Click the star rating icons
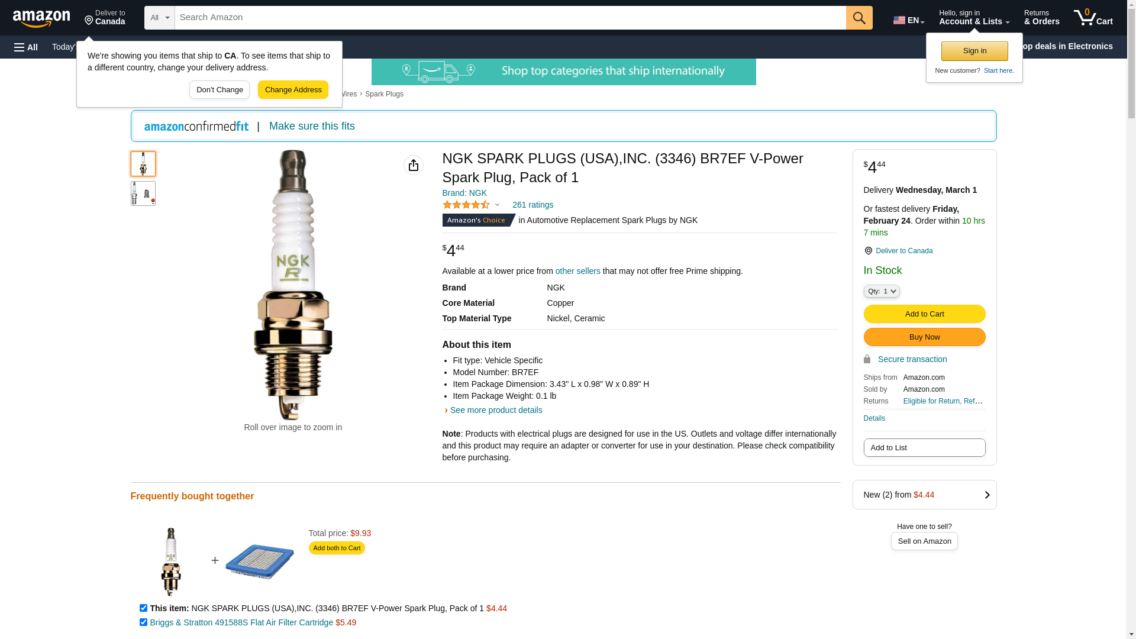The image size is (1136, 639). 466,205
